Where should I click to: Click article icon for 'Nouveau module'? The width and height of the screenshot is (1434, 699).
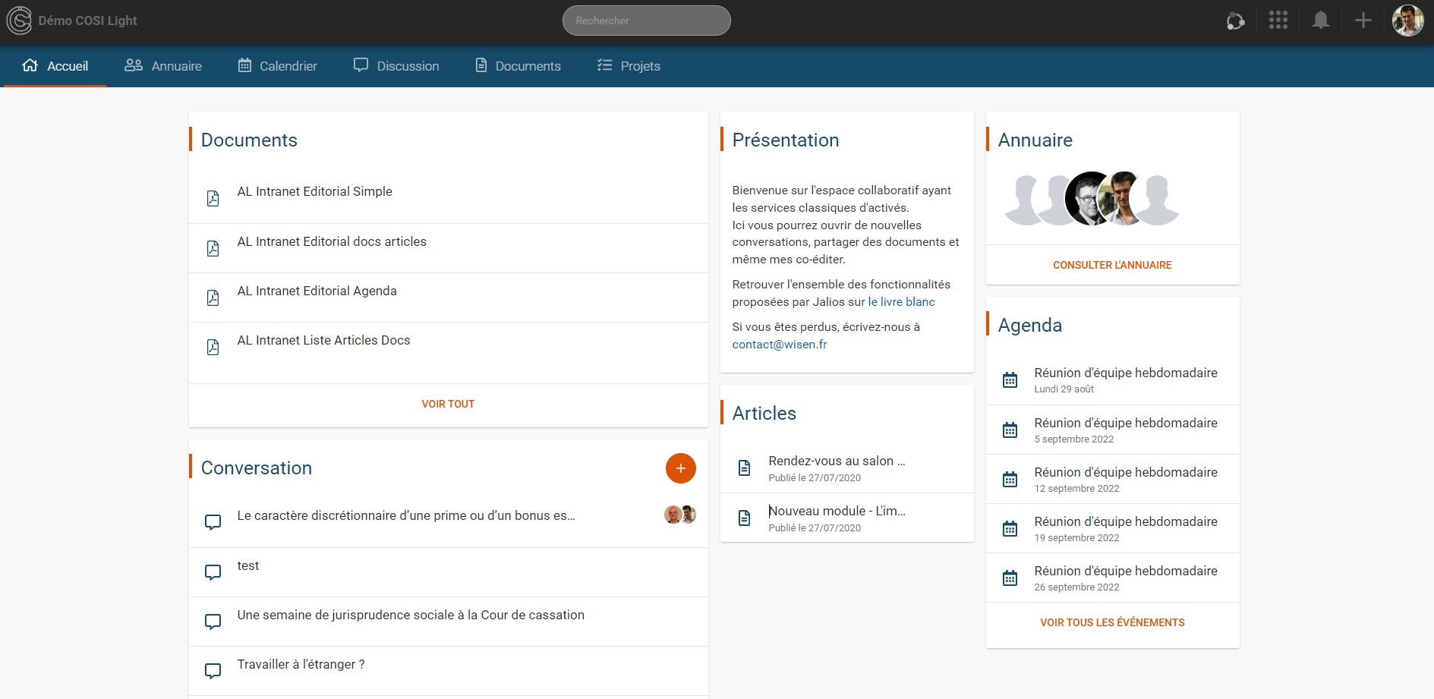[x=745, y=518]
